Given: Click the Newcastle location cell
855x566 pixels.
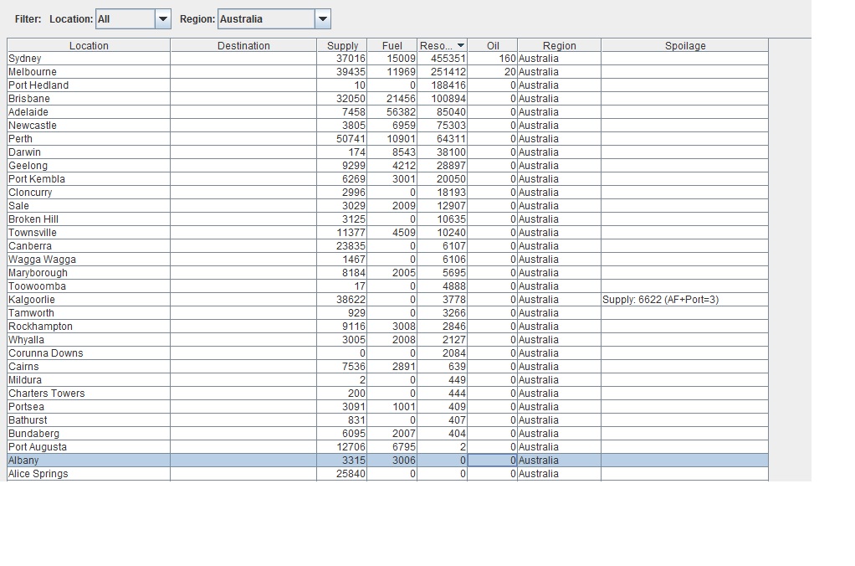Looking at the screenshot, I should [x=89, y=126].
